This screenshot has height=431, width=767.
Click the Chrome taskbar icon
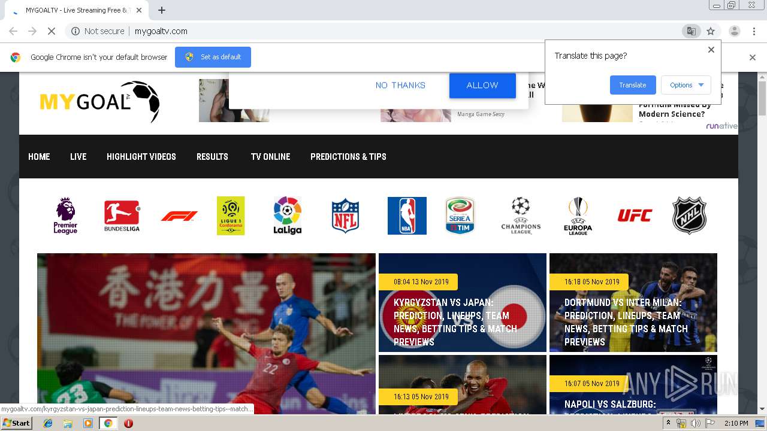coord(108,423)
